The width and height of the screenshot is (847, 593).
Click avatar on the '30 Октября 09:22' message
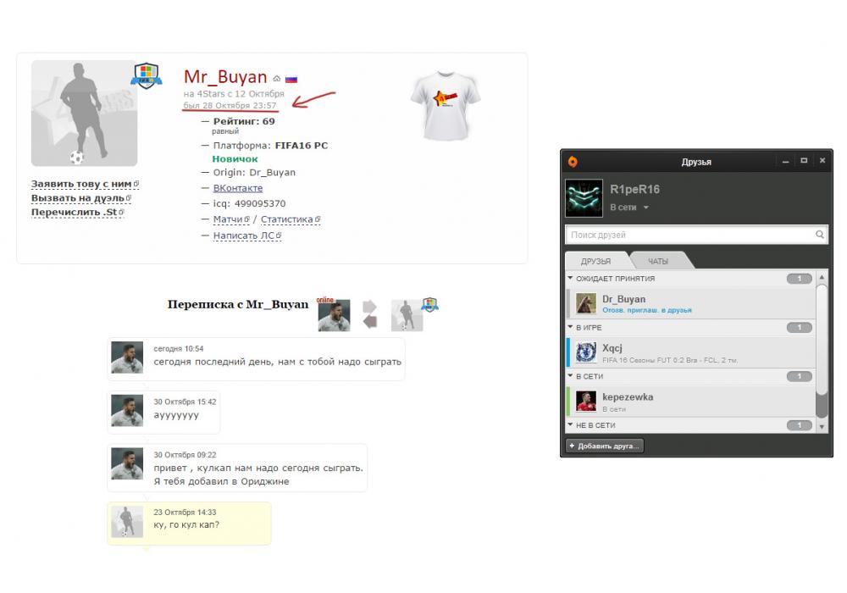tap(127, 463)
